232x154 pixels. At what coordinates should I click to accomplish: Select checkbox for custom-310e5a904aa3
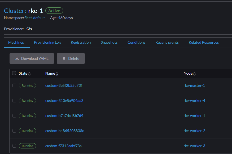14,101
